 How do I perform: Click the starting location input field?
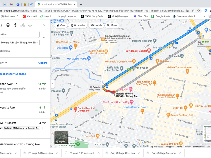(x=20, y=34)
